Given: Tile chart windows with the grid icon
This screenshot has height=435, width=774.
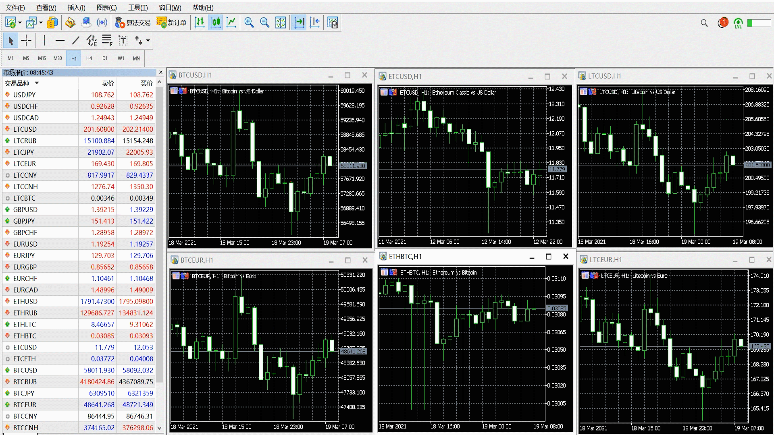Looking at the screenshot, I should point(281,23).
